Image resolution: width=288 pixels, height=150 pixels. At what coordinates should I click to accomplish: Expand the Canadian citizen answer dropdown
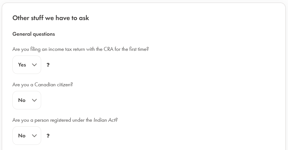tap(27, 100)
